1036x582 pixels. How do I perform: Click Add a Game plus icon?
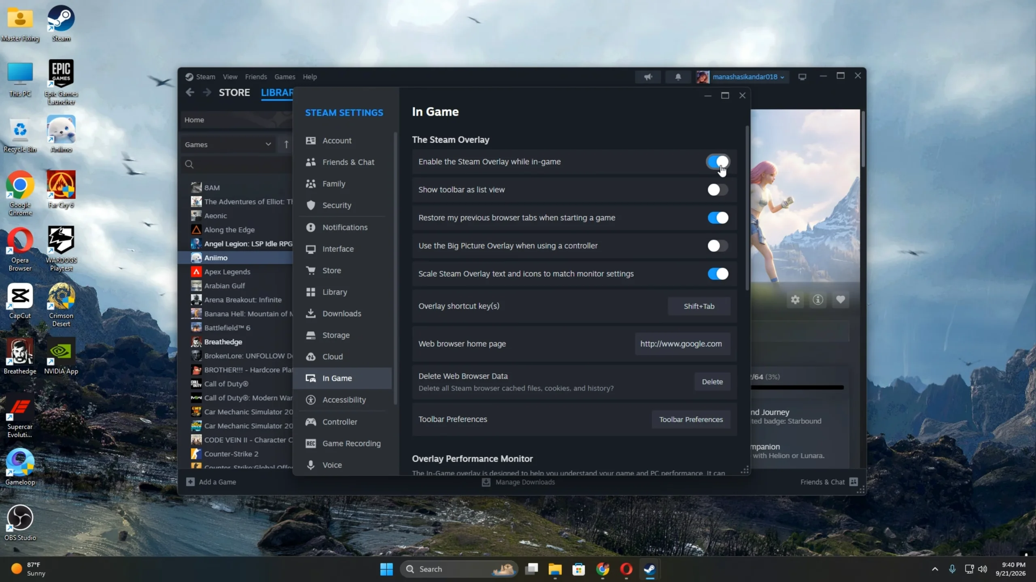[190, 482]
